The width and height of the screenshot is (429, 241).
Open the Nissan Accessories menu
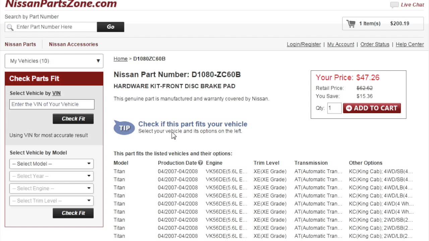(x=73, y=44)
